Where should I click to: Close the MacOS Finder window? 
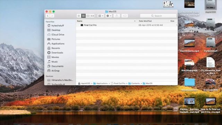[x=47, y=11]
